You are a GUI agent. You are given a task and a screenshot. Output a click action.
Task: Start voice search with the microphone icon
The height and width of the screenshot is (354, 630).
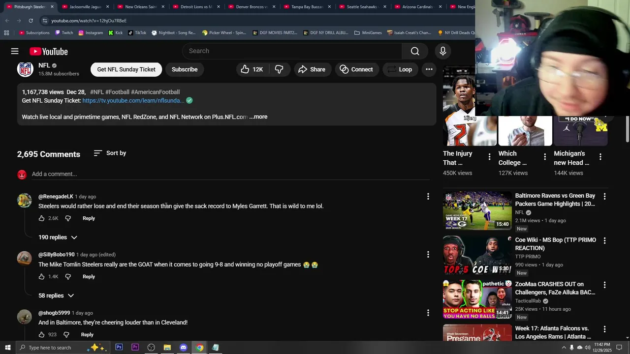442,51
